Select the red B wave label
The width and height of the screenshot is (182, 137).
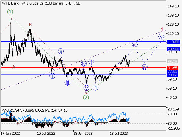point(30,25)
